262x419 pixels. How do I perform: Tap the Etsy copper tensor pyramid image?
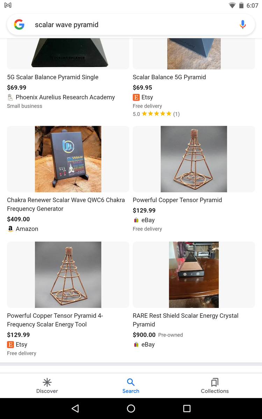[x=68, y=274]
